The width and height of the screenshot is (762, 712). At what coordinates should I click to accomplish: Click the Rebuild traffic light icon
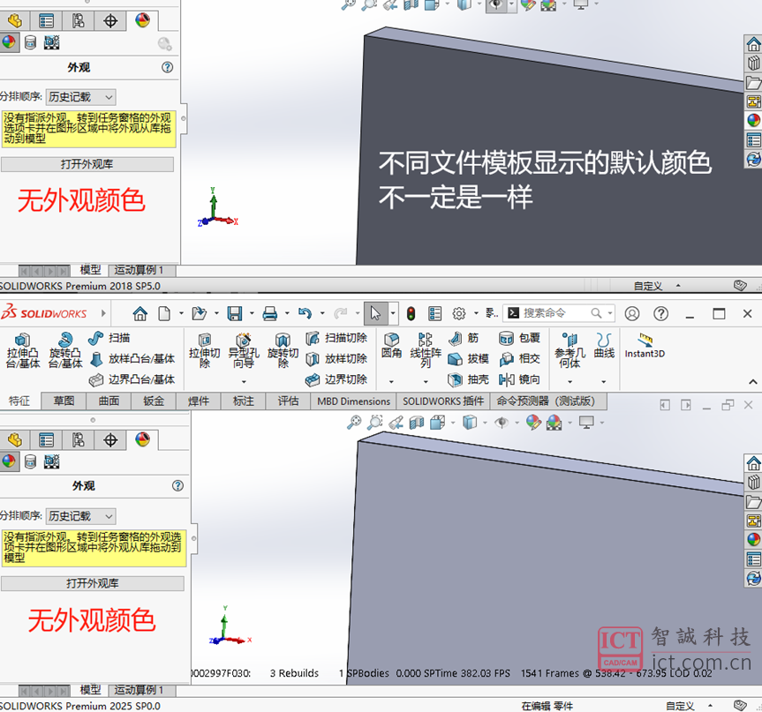coord(411,314)
